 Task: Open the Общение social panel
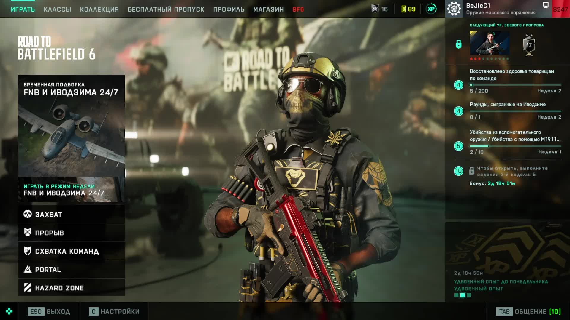tap(528, 311)
